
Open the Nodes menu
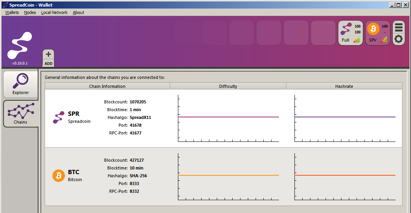[x=30, y=12]
